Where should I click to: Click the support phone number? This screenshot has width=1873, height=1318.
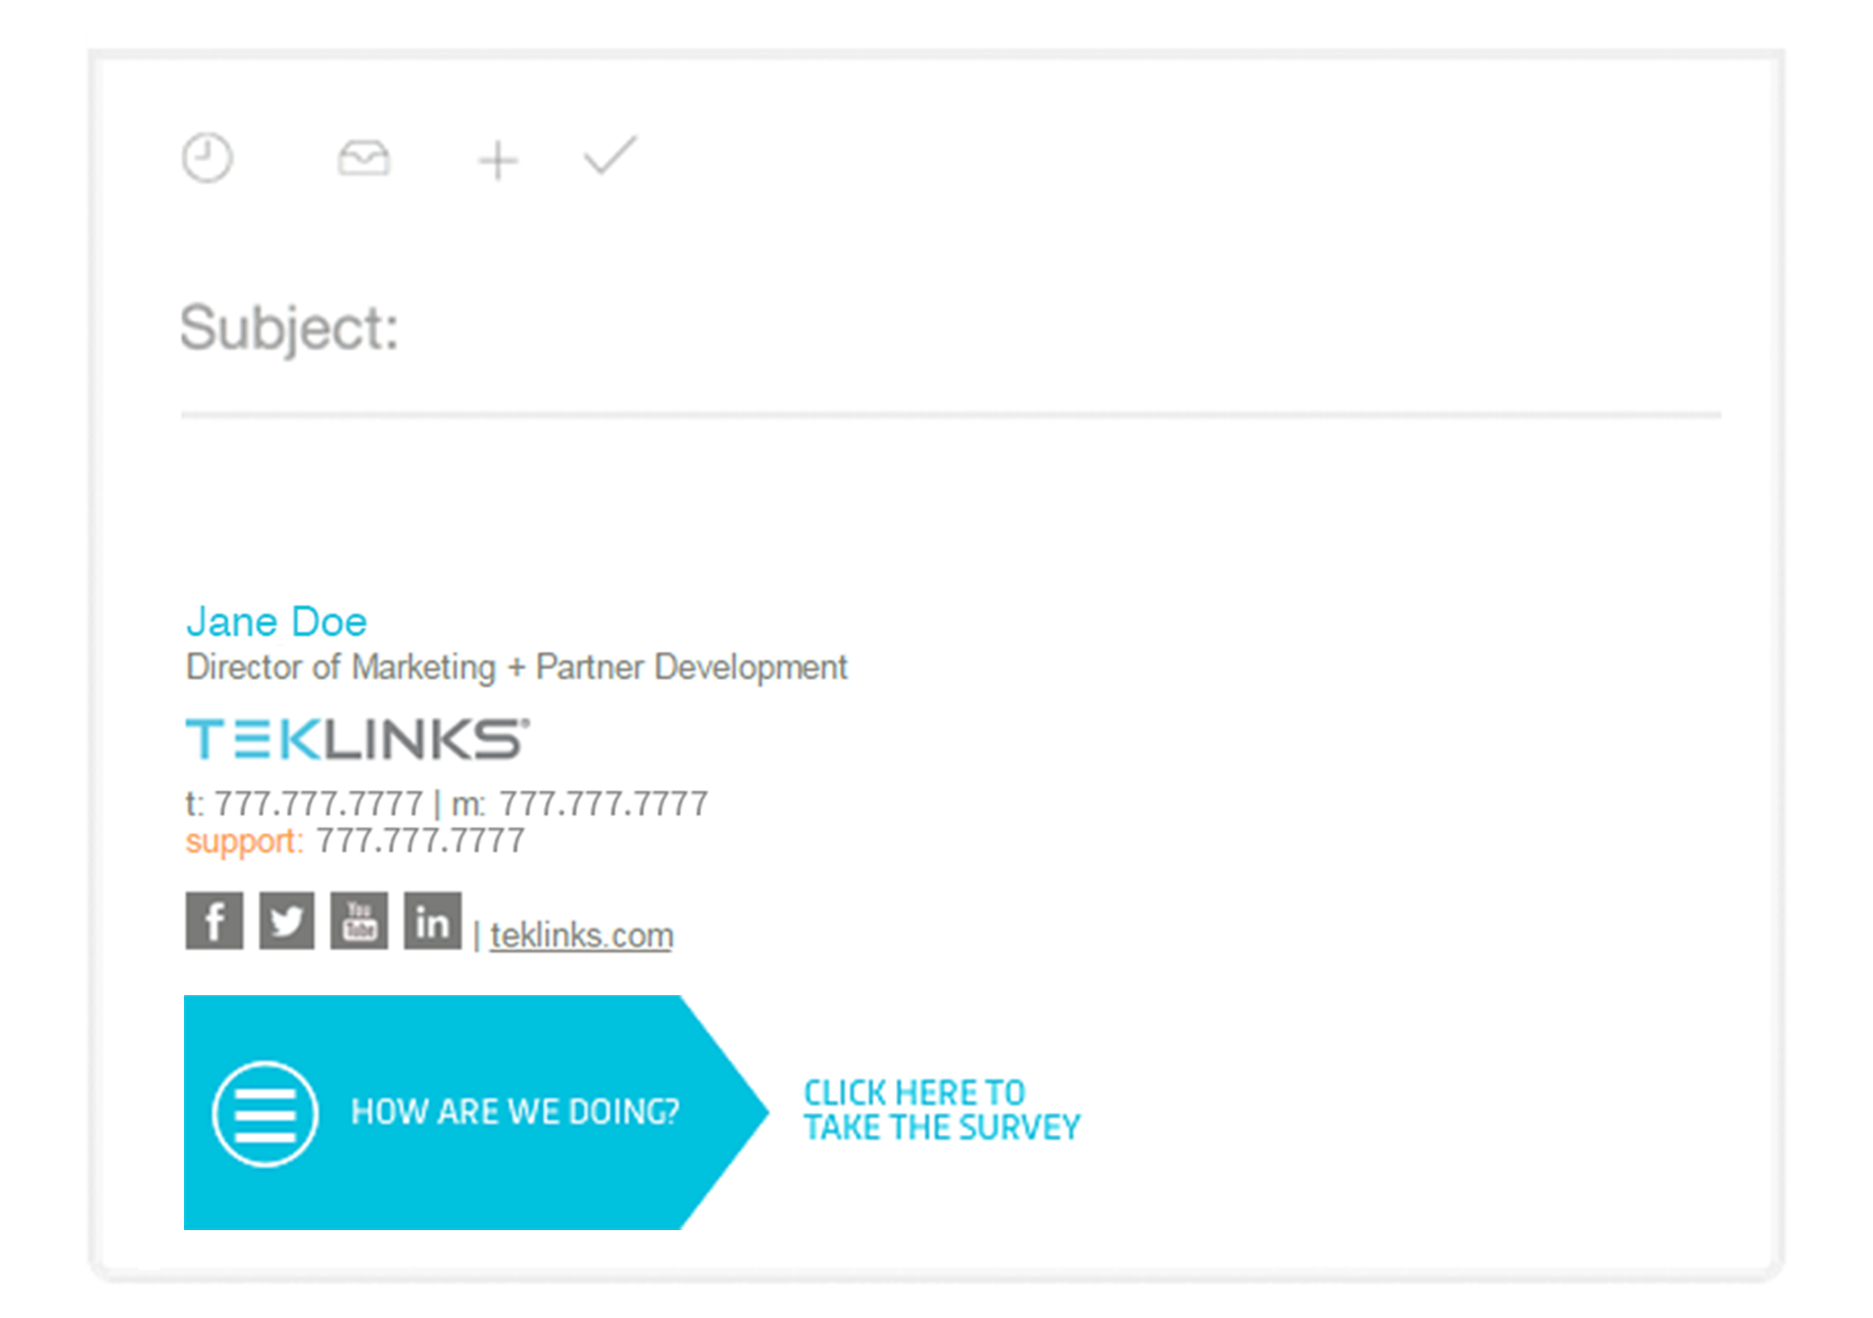[420, 841]
